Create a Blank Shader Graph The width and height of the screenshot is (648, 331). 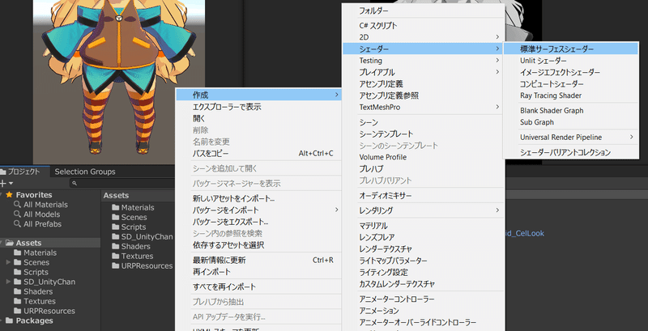coord(570,111)
